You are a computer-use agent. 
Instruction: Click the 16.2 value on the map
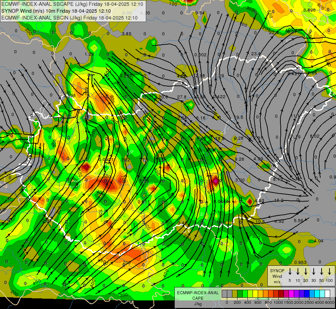click(279, 200)
